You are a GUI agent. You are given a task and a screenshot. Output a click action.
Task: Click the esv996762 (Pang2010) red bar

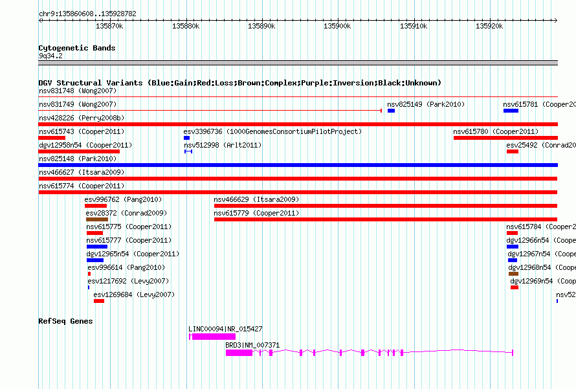coord(96,206)
